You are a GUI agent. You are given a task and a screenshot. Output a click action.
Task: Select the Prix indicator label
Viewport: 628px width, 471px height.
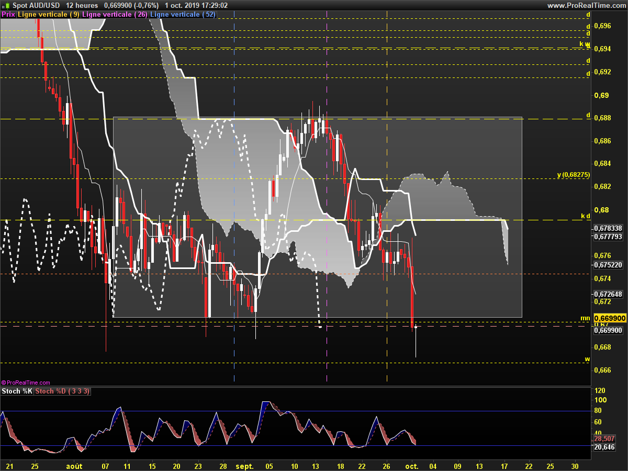click(x=8, y=15)
